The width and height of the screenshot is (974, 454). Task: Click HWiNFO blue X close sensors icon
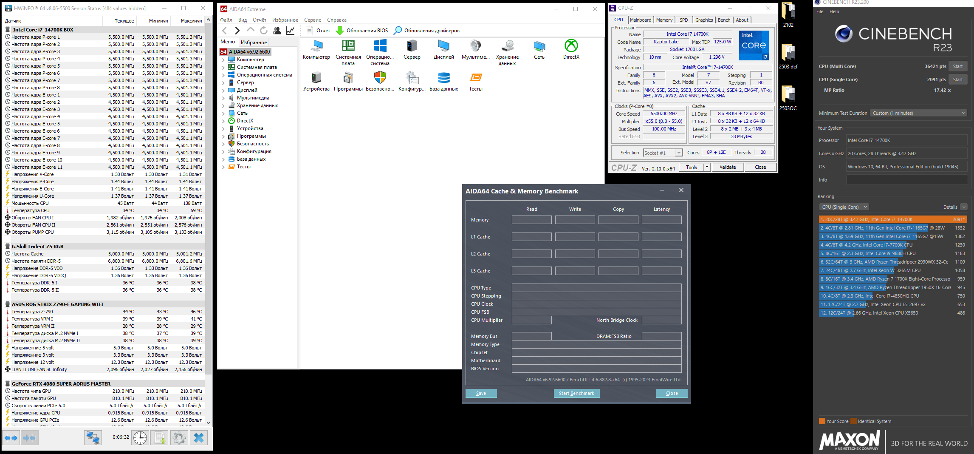click(x=199, y=437)
